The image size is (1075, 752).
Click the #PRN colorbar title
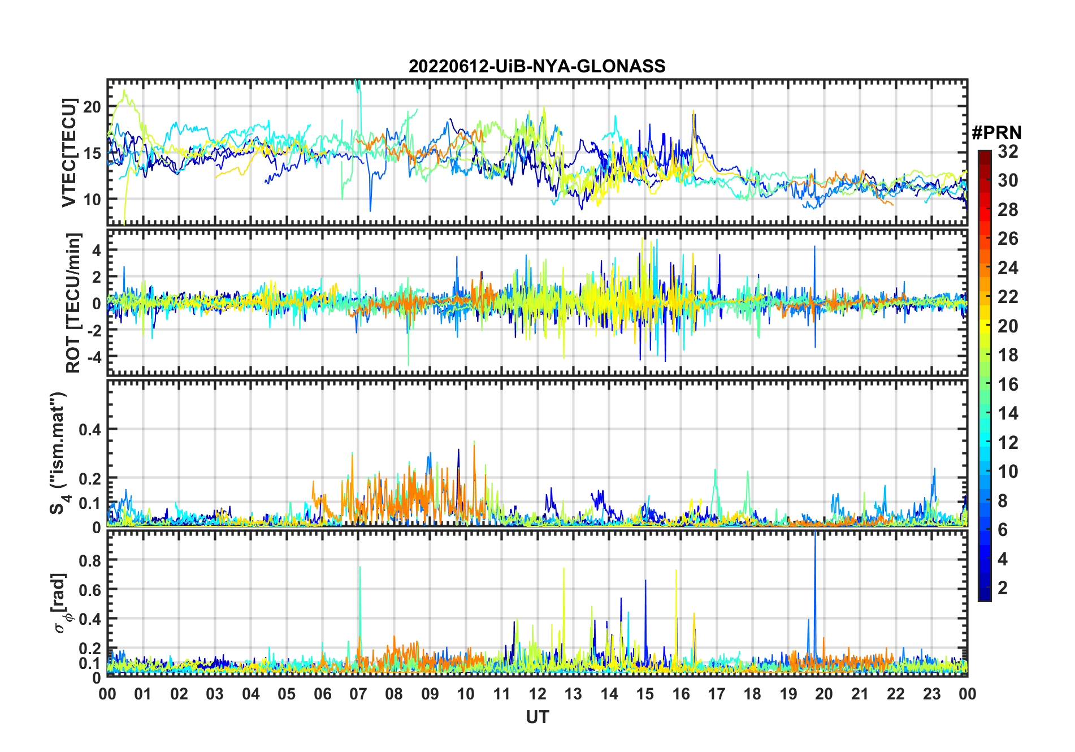996,133
